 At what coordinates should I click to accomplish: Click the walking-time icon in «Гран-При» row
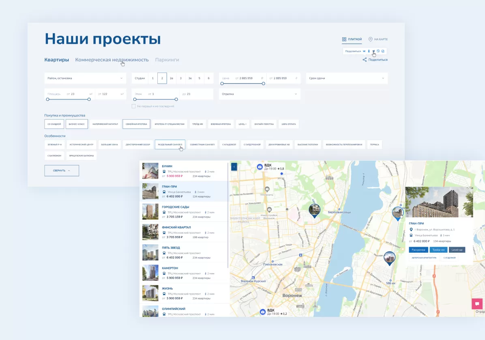(195, 192)
